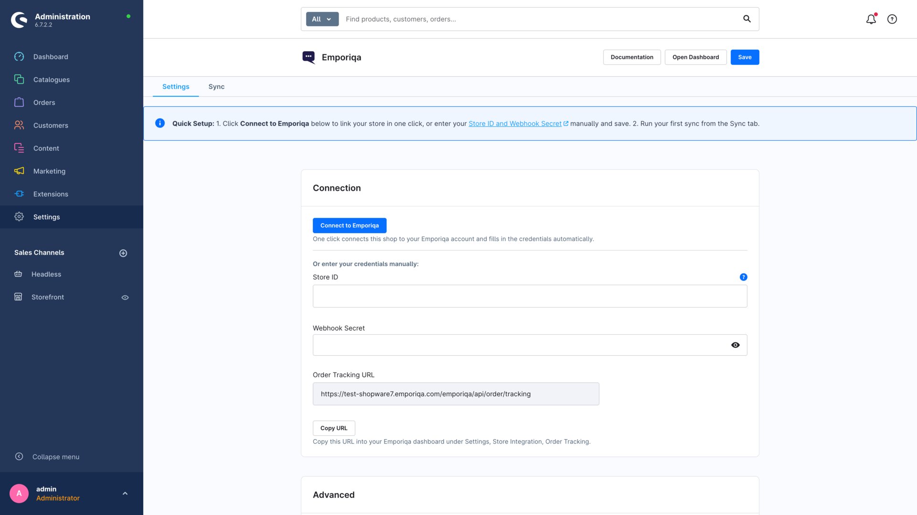Click the Customers people icon

click(x=19, y=125)
